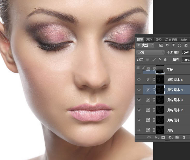Add a layer mask from panel bottom
This screenshot has width=190, height=160.
tap(163, 137)
